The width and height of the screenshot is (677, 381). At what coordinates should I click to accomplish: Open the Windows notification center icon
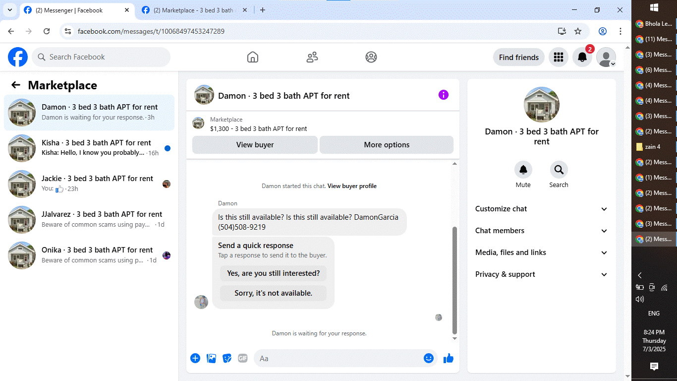point(654,366)
